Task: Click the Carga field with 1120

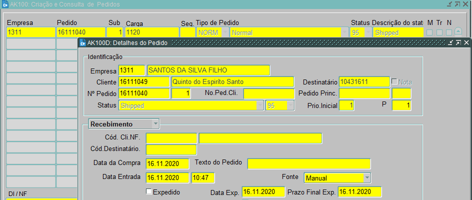Action: (151, 32)
